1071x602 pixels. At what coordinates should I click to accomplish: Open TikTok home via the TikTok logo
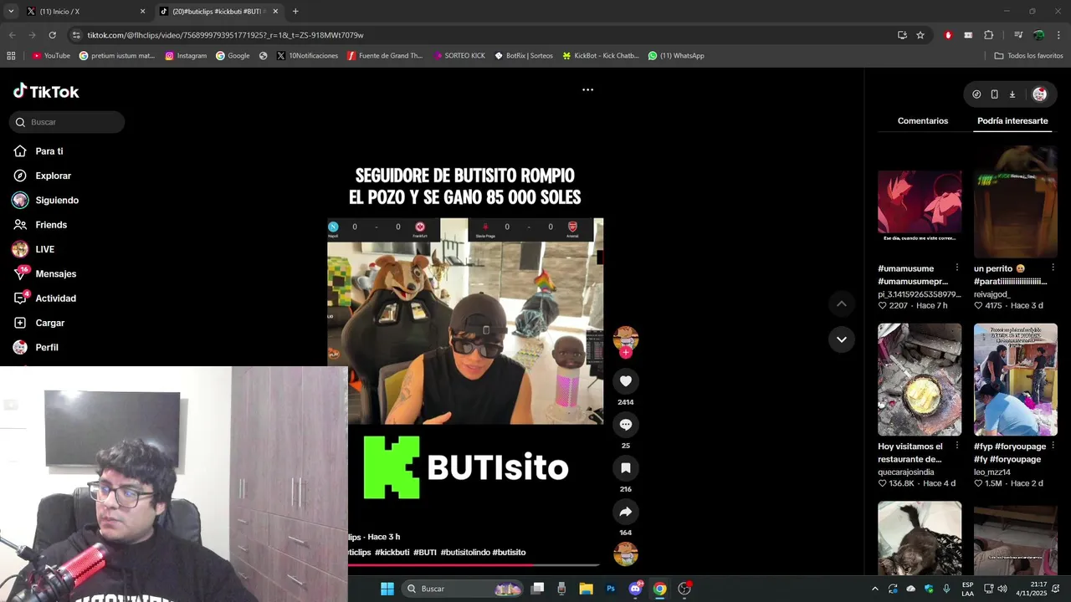pyautogui.click(x=46, y=91)
